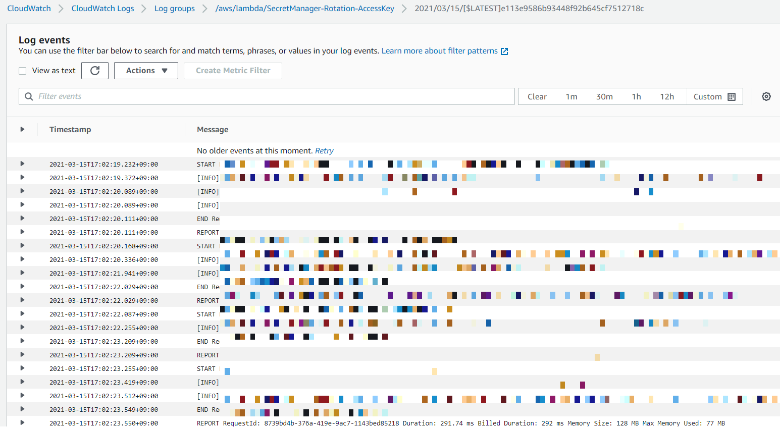Select the 12h time range
The width and height of the screenshot is (780, 429).
pyautogui.click(x=667, y=97)
